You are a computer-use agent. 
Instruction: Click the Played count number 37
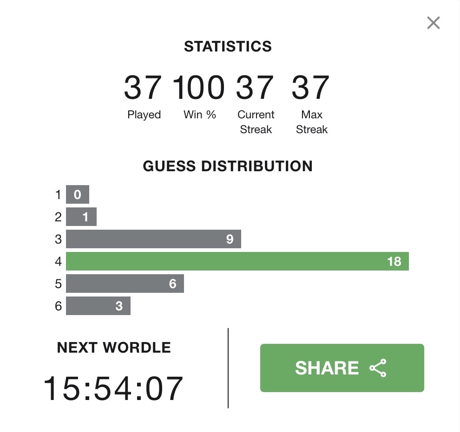click(143, 88)
